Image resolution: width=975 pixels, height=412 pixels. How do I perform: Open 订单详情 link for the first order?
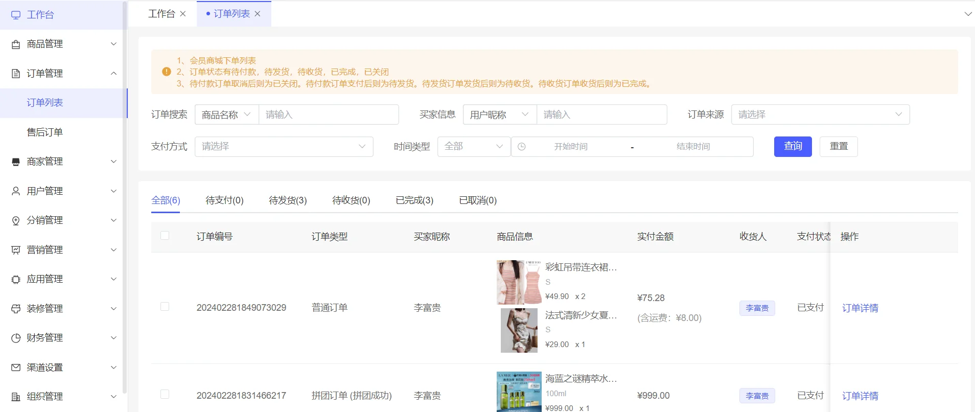tap(860, 308)
